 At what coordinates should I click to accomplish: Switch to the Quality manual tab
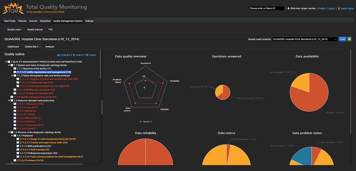[x=35, y=30]
